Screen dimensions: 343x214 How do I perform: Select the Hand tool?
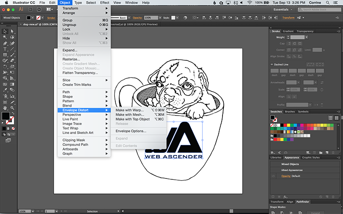coord(5,108)
